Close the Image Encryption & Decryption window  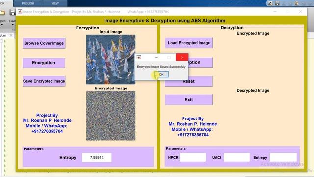301,12
